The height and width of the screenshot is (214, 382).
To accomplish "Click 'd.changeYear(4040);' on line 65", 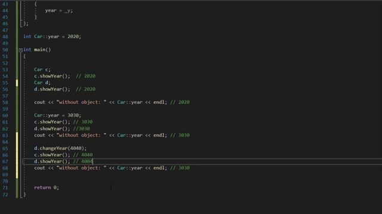I will click(60, 148).
